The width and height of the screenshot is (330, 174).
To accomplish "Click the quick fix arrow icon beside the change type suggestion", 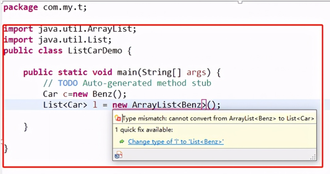I will [122, 142].
